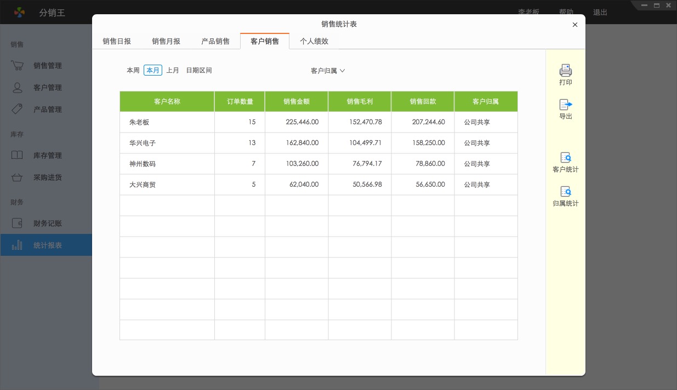Click the Export (导出) icon
The height and width of the screenshot is (390, 677).
point(565,105)
